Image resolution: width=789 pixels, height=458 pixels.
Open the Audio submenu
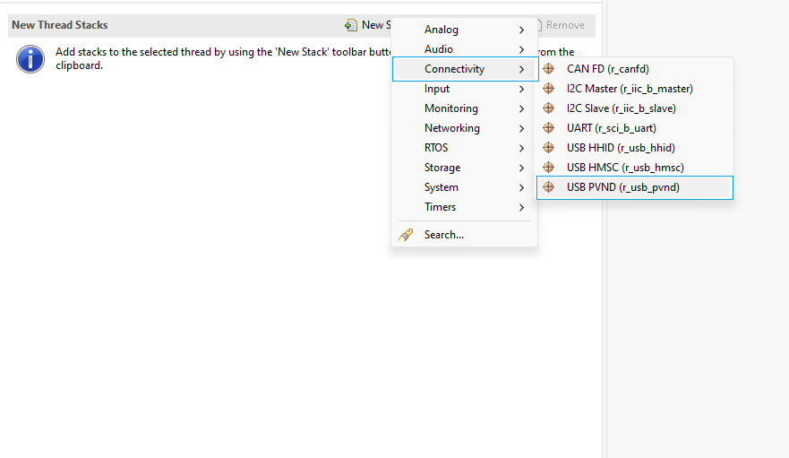[464, 49]
